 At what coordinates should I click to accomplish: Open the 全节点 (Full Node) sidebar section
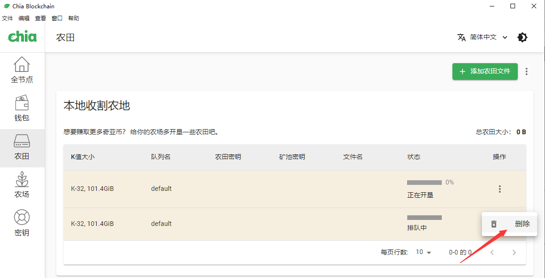point(22,70)
